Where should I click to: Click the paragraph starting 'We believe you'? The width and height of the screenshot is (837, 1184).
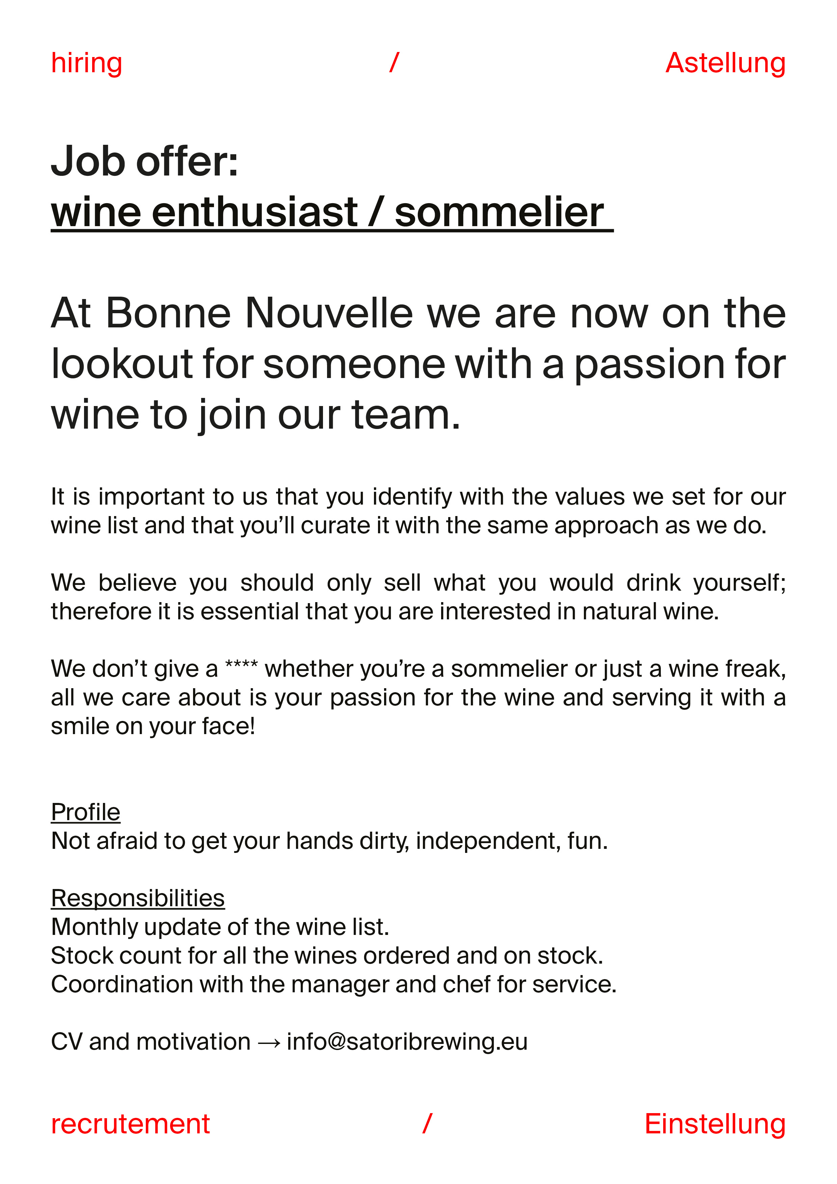418,597
